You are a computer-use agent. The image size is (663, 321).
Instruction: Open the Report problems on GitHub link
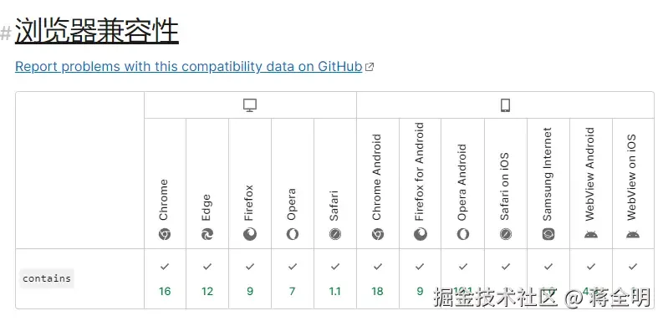coord(189,66)
